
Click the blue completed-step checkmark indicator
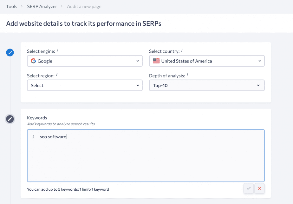[x=10, y=52]
